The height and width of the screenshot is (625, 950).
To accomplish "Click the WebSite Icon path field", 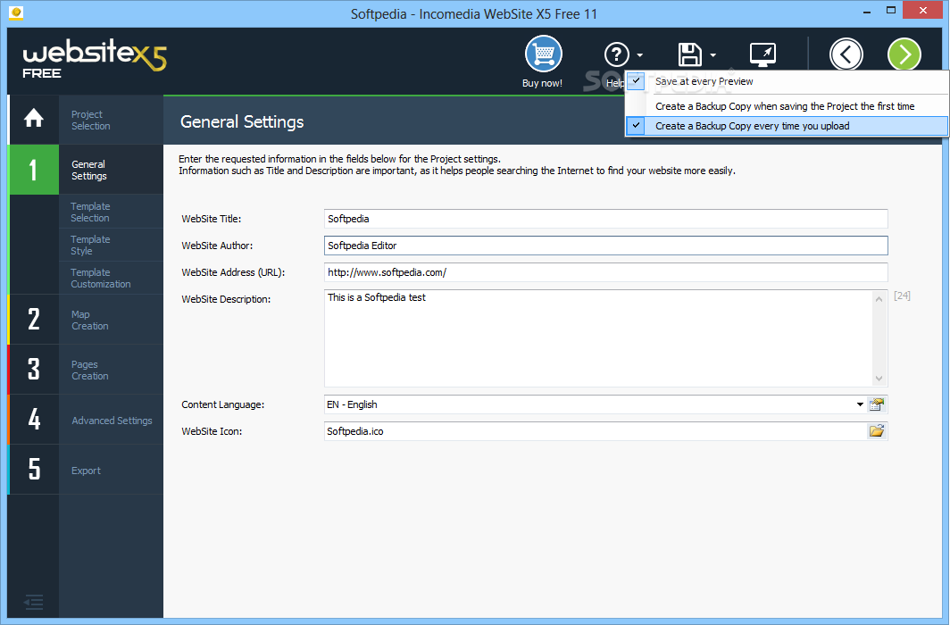I will (x=596, y=431).
